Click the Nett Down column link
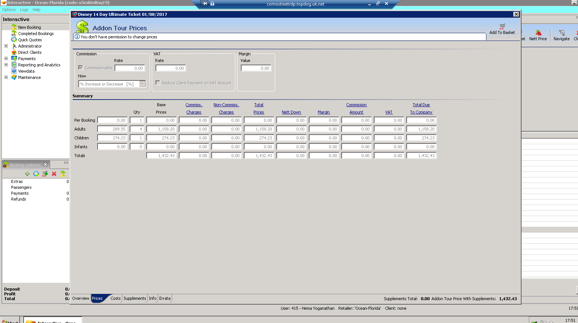Viewport: 578px width, 323px height. point(291,112)
